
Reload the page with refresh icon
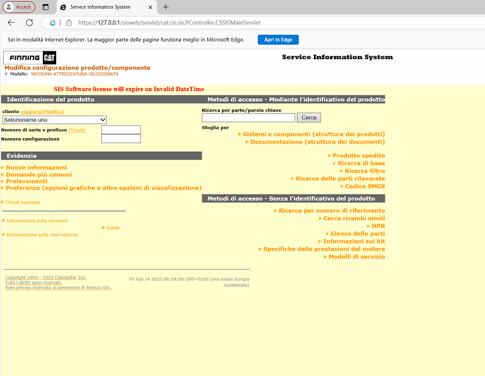[29, 23]
